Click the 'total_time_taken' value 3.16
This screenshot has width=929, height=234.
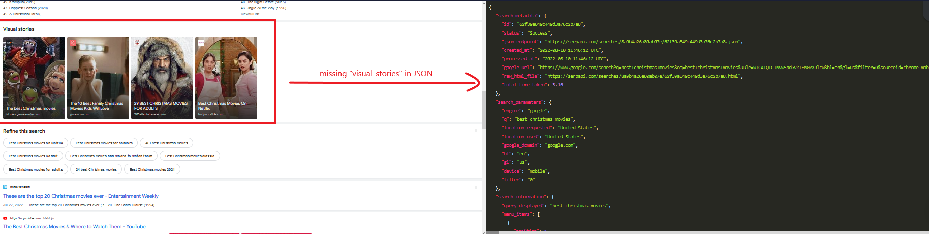(558, 85)
